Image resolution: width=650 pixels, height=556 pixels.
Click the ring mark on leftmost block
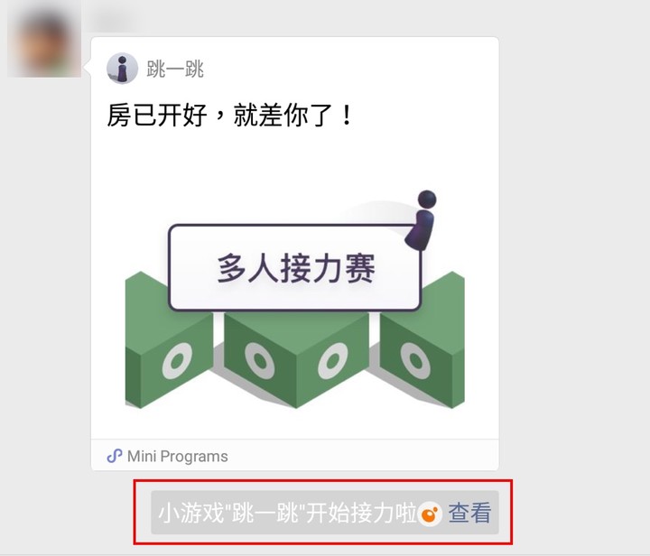click(178, 361)
